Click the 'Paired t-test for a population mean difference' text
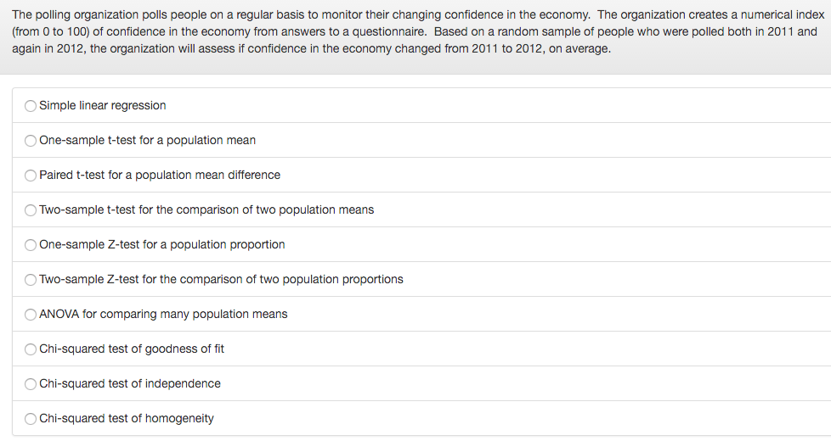The height and width of the screenshot is (441, 831). point(160,175)
